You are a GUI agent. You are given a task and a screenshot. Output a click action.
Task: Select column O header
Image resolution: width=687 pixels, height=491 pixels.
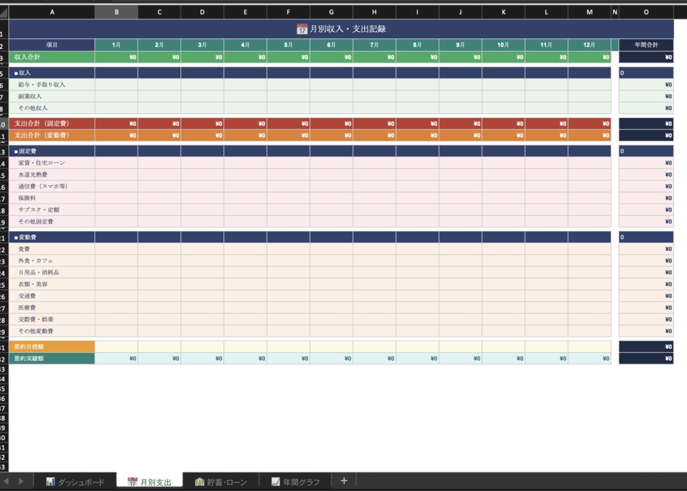tap(646, 12)
